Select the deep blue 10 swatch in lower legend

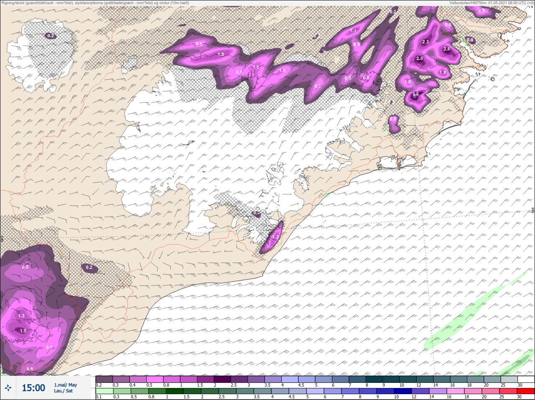(x=402, y=391)
